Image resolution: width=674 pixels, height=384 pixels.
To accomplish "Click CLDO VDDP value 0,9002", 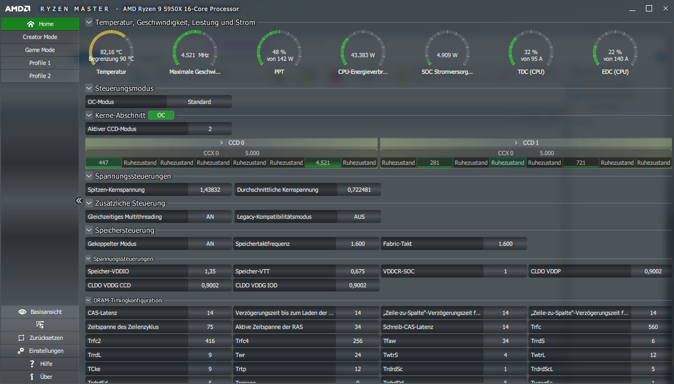I will pos(653,271).
